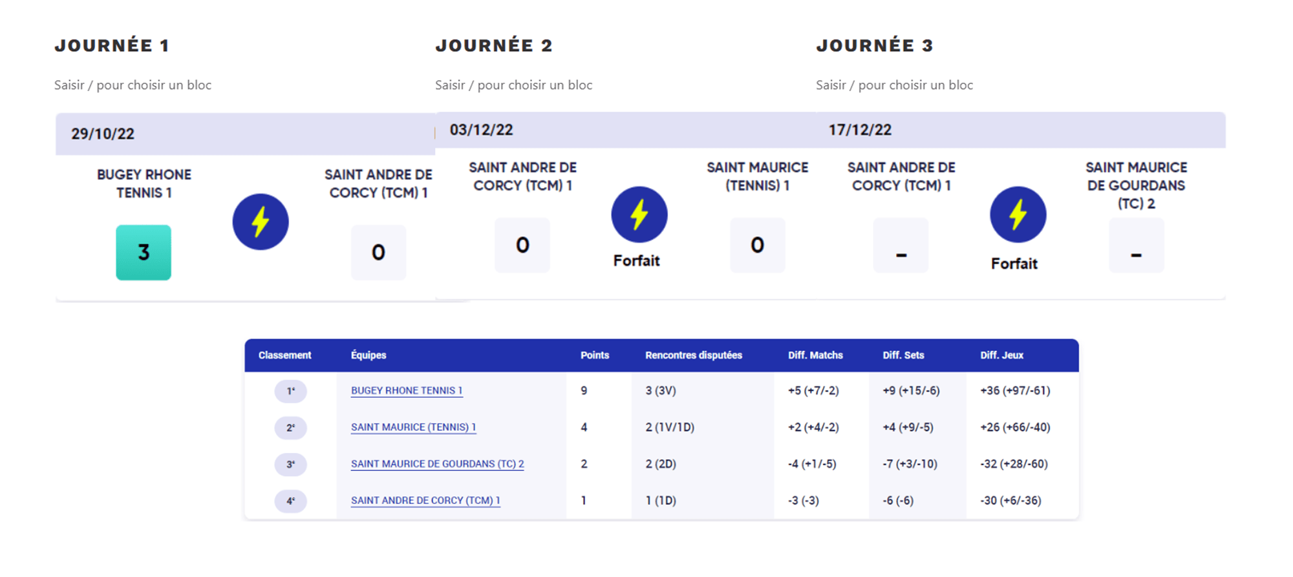Click Bugey Rhone Tennis 1 score of 3

pyautogui.click(x=144, y=252)
